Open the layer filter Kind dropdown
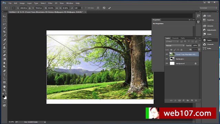This screenshot has width=220, height=124. coord(172,41)
